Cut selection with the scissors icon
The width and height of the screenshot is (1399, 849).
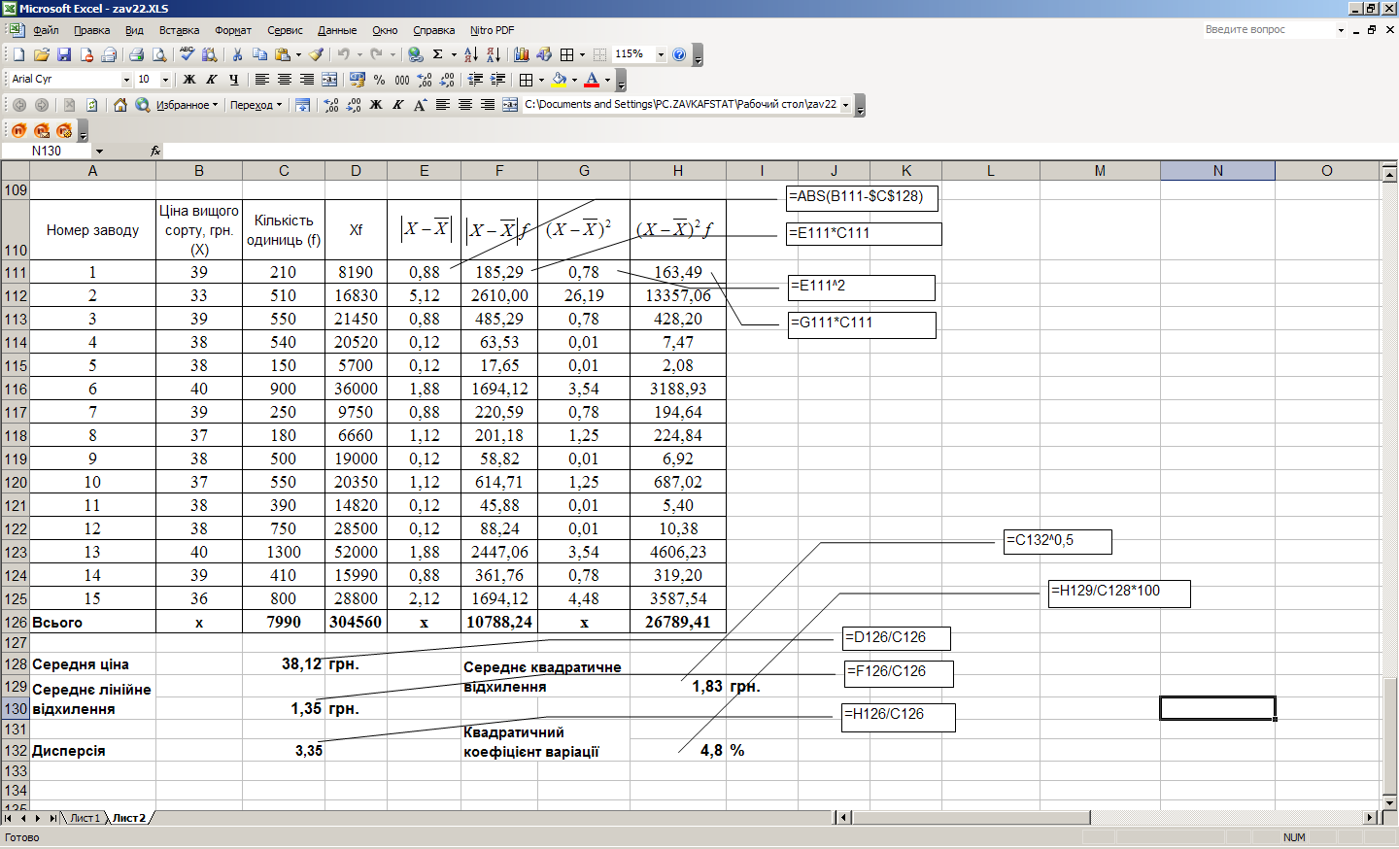pos(236,54)
